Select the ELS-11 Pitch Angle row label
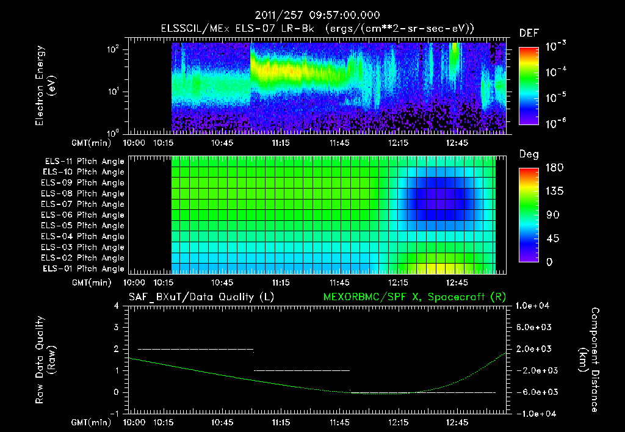This screenshot has height=432, width=625. click(x=84, y=162)
